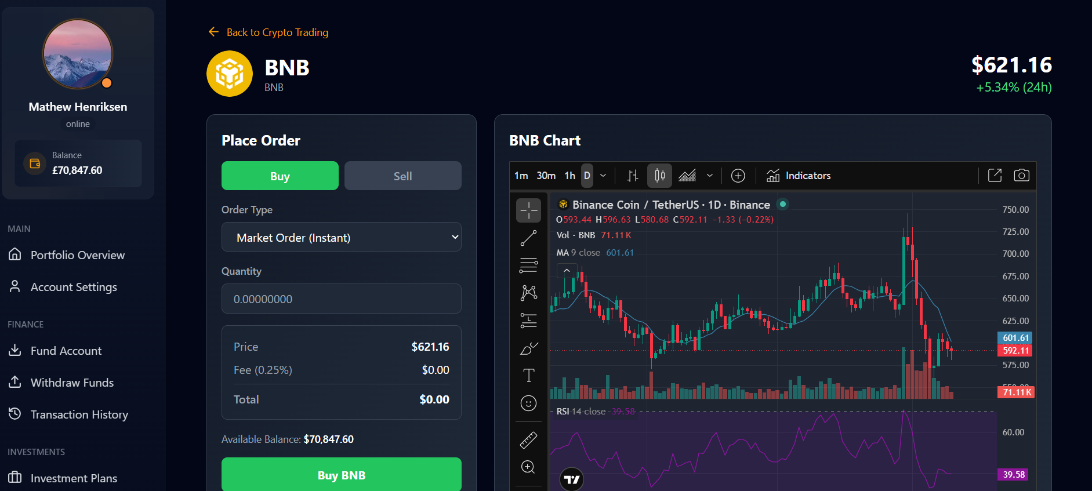The image size is (1092, 491).
Task: Click the 39.58 RSI value label
Action: [x=1013, y=475]
